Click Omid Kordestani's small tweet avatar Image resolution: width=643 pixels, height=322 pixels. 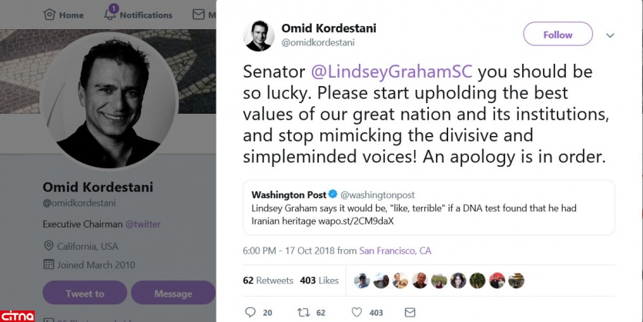pyautogui.click(x=258, y=35)
